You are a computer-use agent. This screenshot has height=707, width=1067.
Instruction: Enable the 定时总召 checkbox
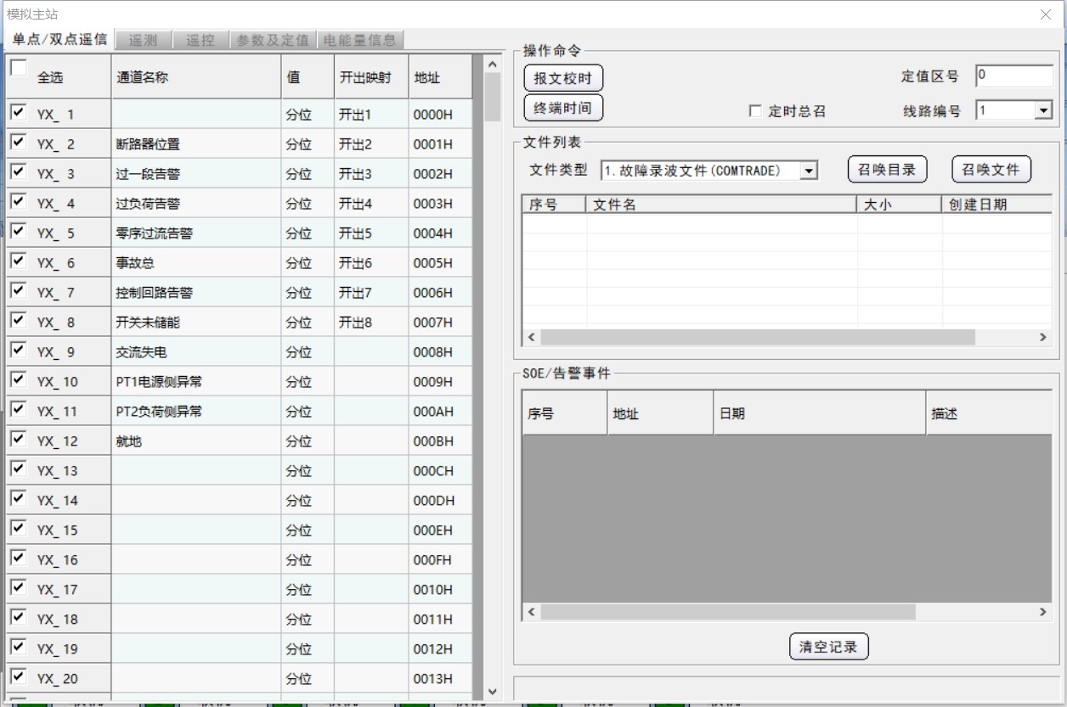click(755, 111)
